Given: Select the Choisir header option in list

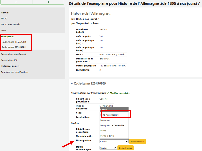Looking at the screenshot, I should (x=114, y=110).
